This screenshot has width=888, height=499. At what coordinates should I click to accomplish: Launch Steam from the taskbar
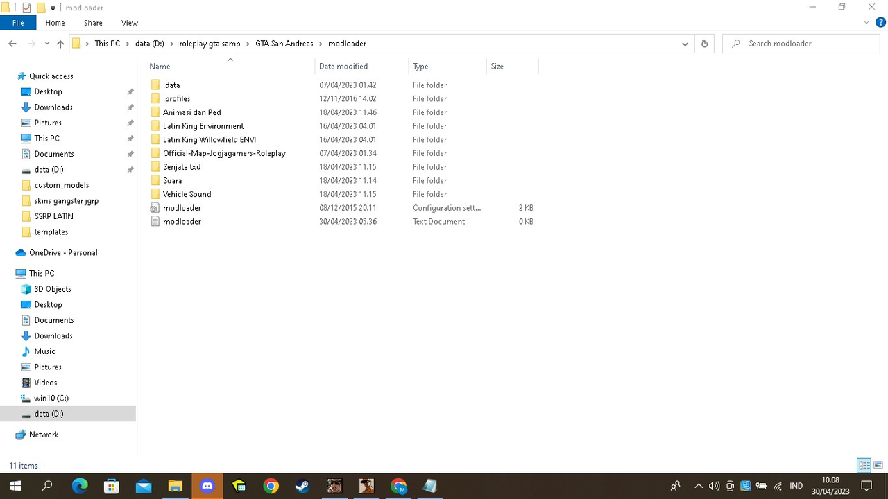[x=302, y=486]
